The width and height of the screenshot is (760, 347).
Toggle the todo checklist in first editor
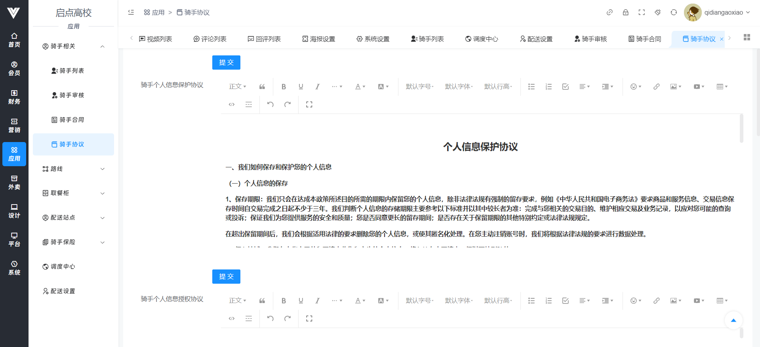(566, 87)
